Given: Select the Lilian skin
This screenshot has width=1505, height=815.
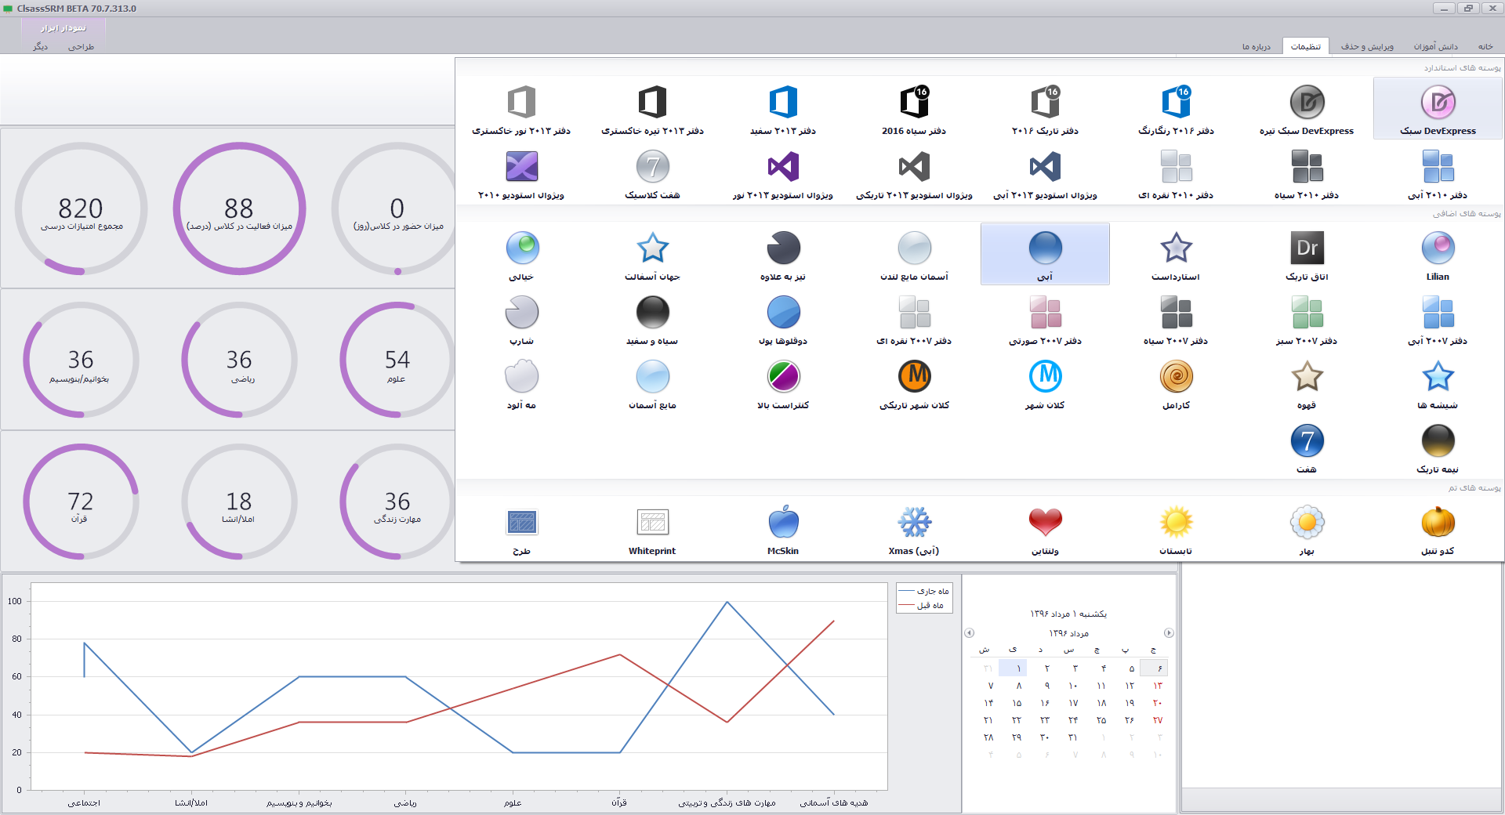Looking at the screenshot, I should point(1438,255).
